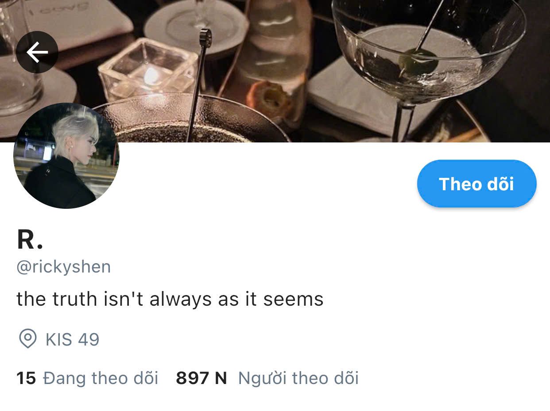Open the circular profile avatar photo
The image size is (550, 411).
66,156
